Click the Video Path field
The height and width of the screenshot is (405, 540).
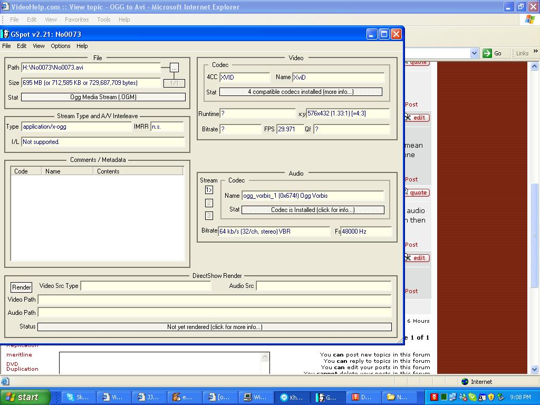point(215,300)
